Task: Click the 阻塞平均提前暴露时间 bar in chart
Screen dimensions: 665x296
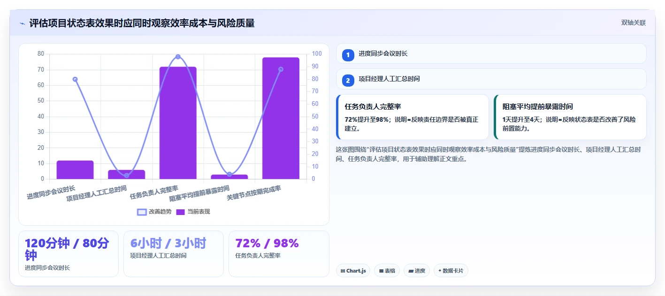Action: coord(229,177)
